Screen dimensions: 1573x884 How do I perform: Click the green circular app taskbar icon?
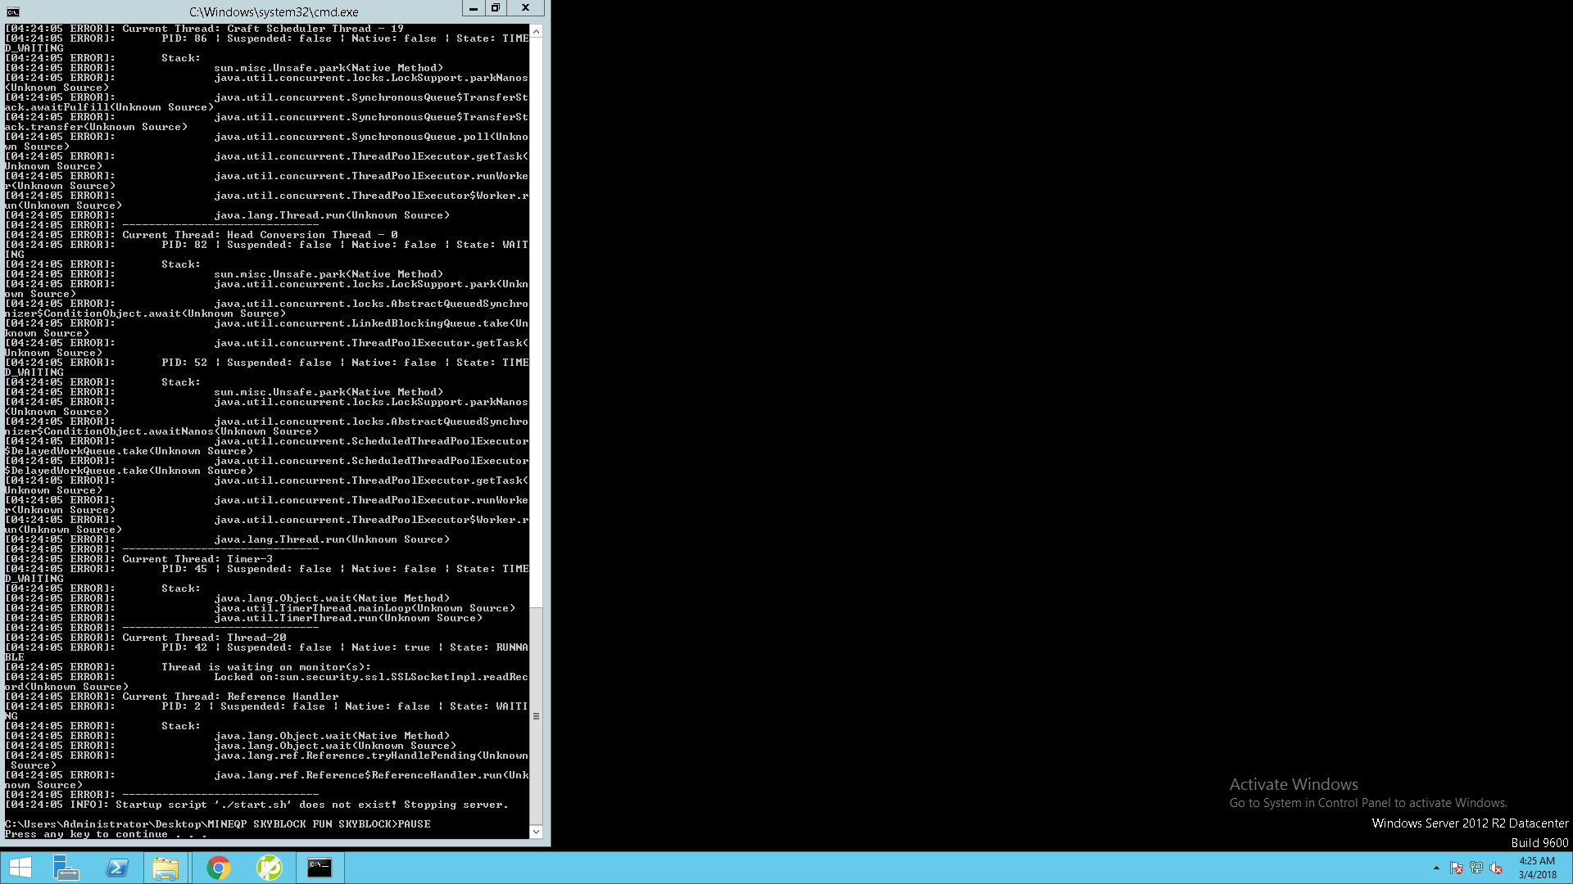[x=269, y=868]
